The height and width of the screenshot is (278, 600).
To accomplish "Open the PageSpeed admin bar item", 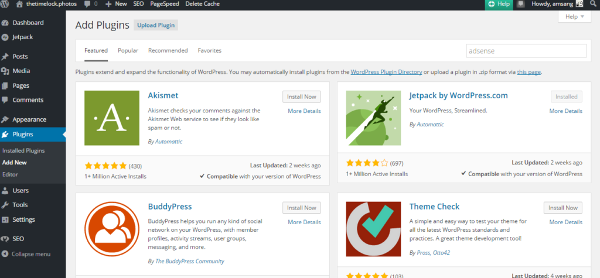I will point(164,4).
